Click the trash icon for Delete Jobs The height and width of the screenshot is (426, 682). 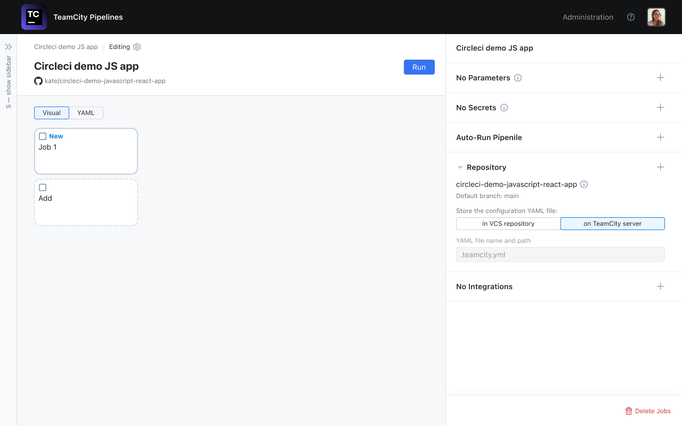[x=629, y=411]
